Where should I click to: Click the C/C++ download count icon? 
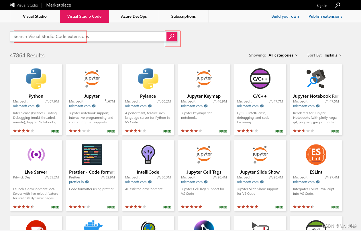271,101
